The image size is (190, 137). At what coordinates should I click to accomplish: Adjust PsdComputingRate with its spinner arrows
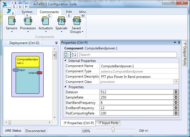point(176,113)
